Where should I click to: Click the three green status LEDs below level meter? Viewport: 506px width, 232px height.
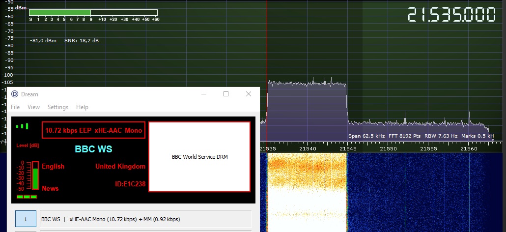point(27,197)
